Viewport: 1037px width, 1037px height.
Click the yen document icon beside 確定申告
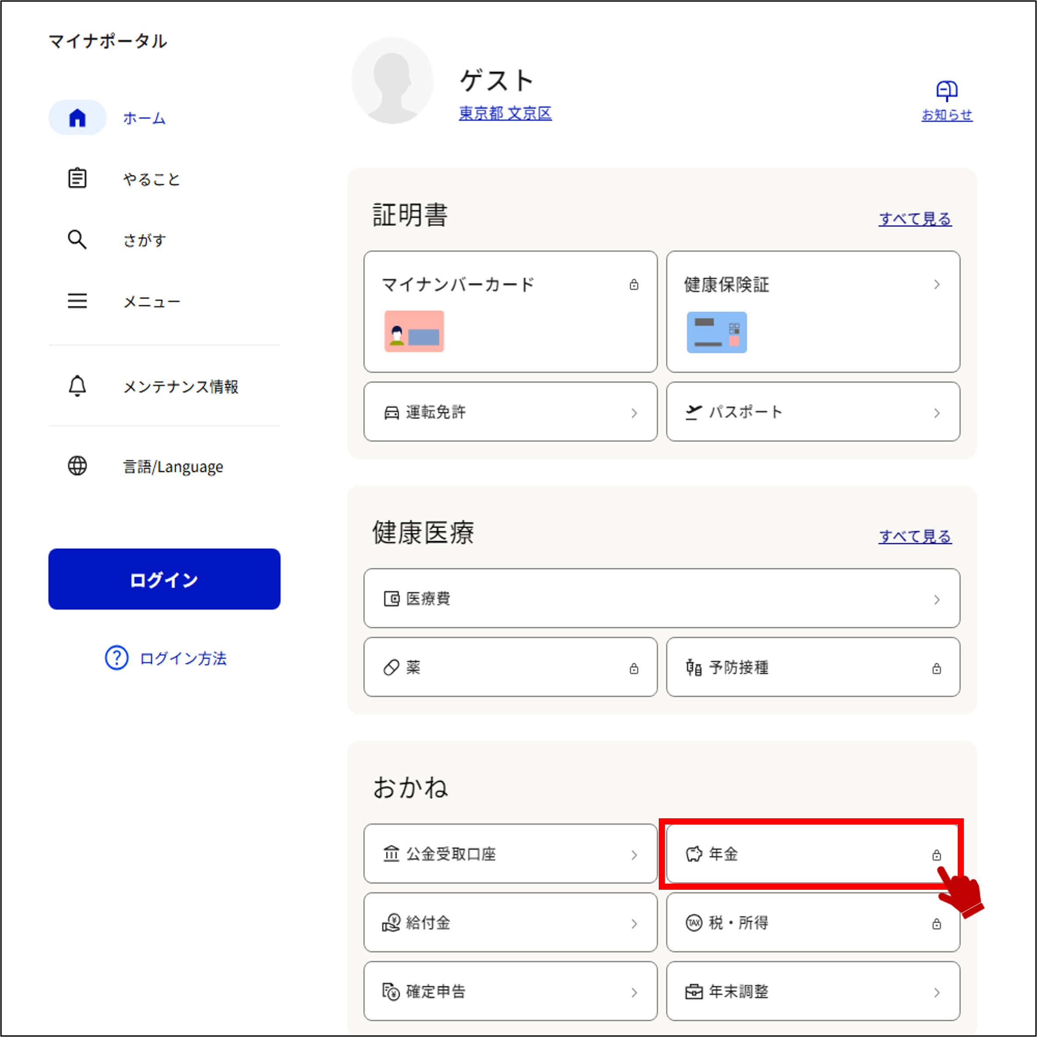pyautogui.click(x=391, y=991)
